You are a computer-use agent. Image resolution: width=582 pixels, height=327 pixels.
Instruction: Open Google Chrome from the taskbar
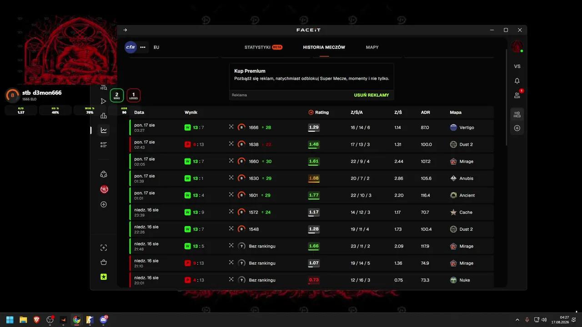[x=77, y=320]
